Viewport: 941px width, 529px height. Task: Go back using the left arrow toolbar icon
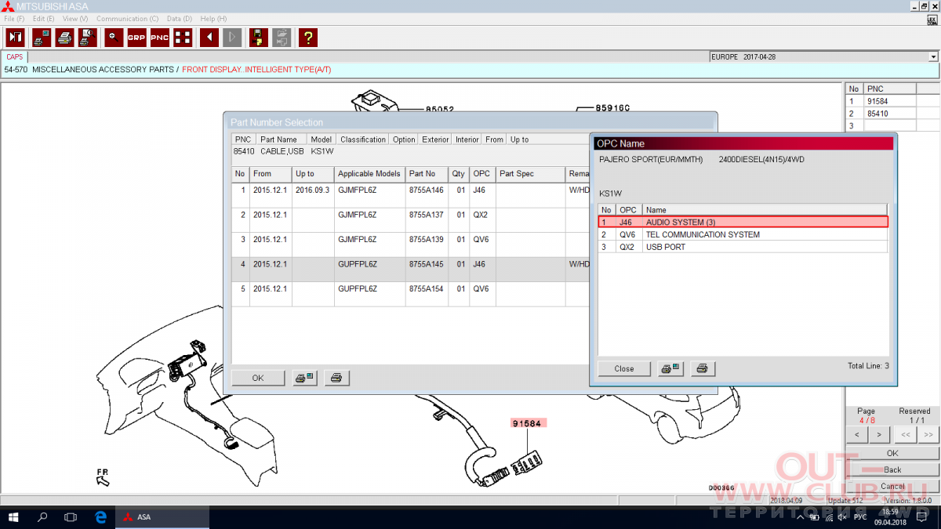209,37
